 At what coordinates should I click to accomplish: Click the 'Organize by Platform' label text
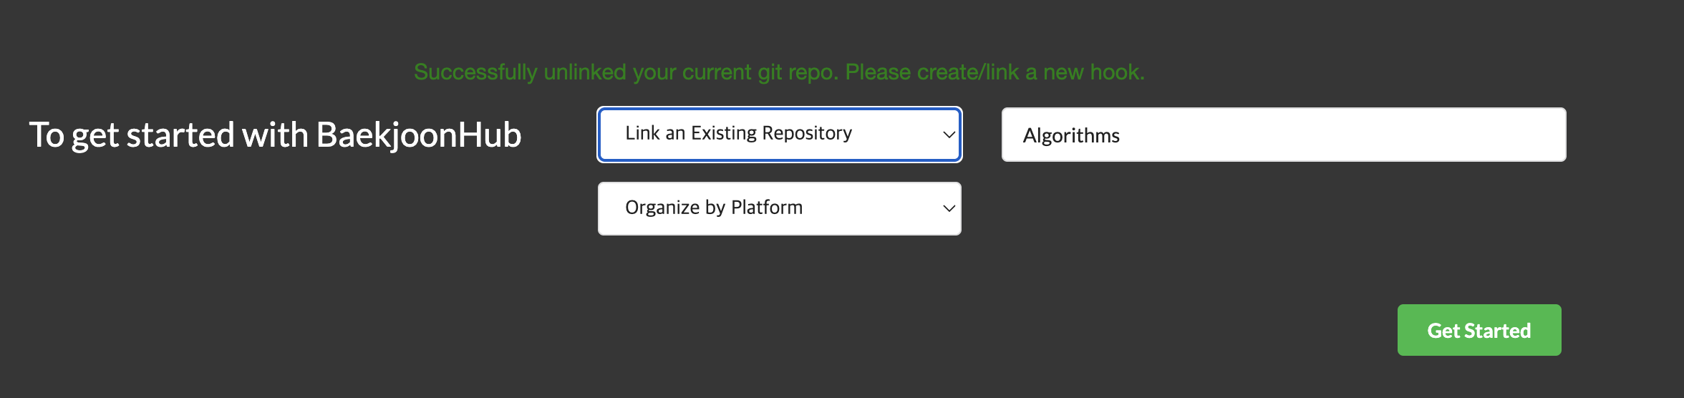[x=714, y=208]
